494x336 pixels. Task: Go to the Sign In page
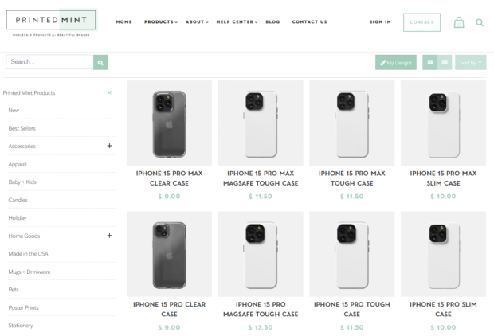click(380, 22)
